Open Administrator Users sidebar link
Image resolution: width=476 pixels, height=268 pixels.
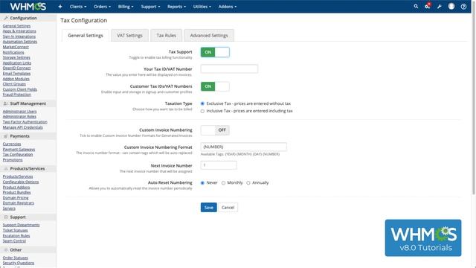[x=19, y=112]
